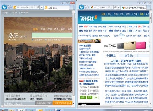
Task: Open 财经 category link on MSN
Action: (x=81, y=31)
